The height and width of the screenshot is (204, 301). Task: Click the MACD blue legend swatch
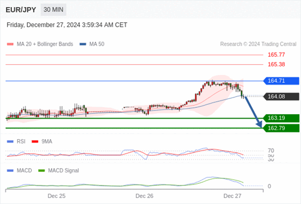[x=10, y=170]
